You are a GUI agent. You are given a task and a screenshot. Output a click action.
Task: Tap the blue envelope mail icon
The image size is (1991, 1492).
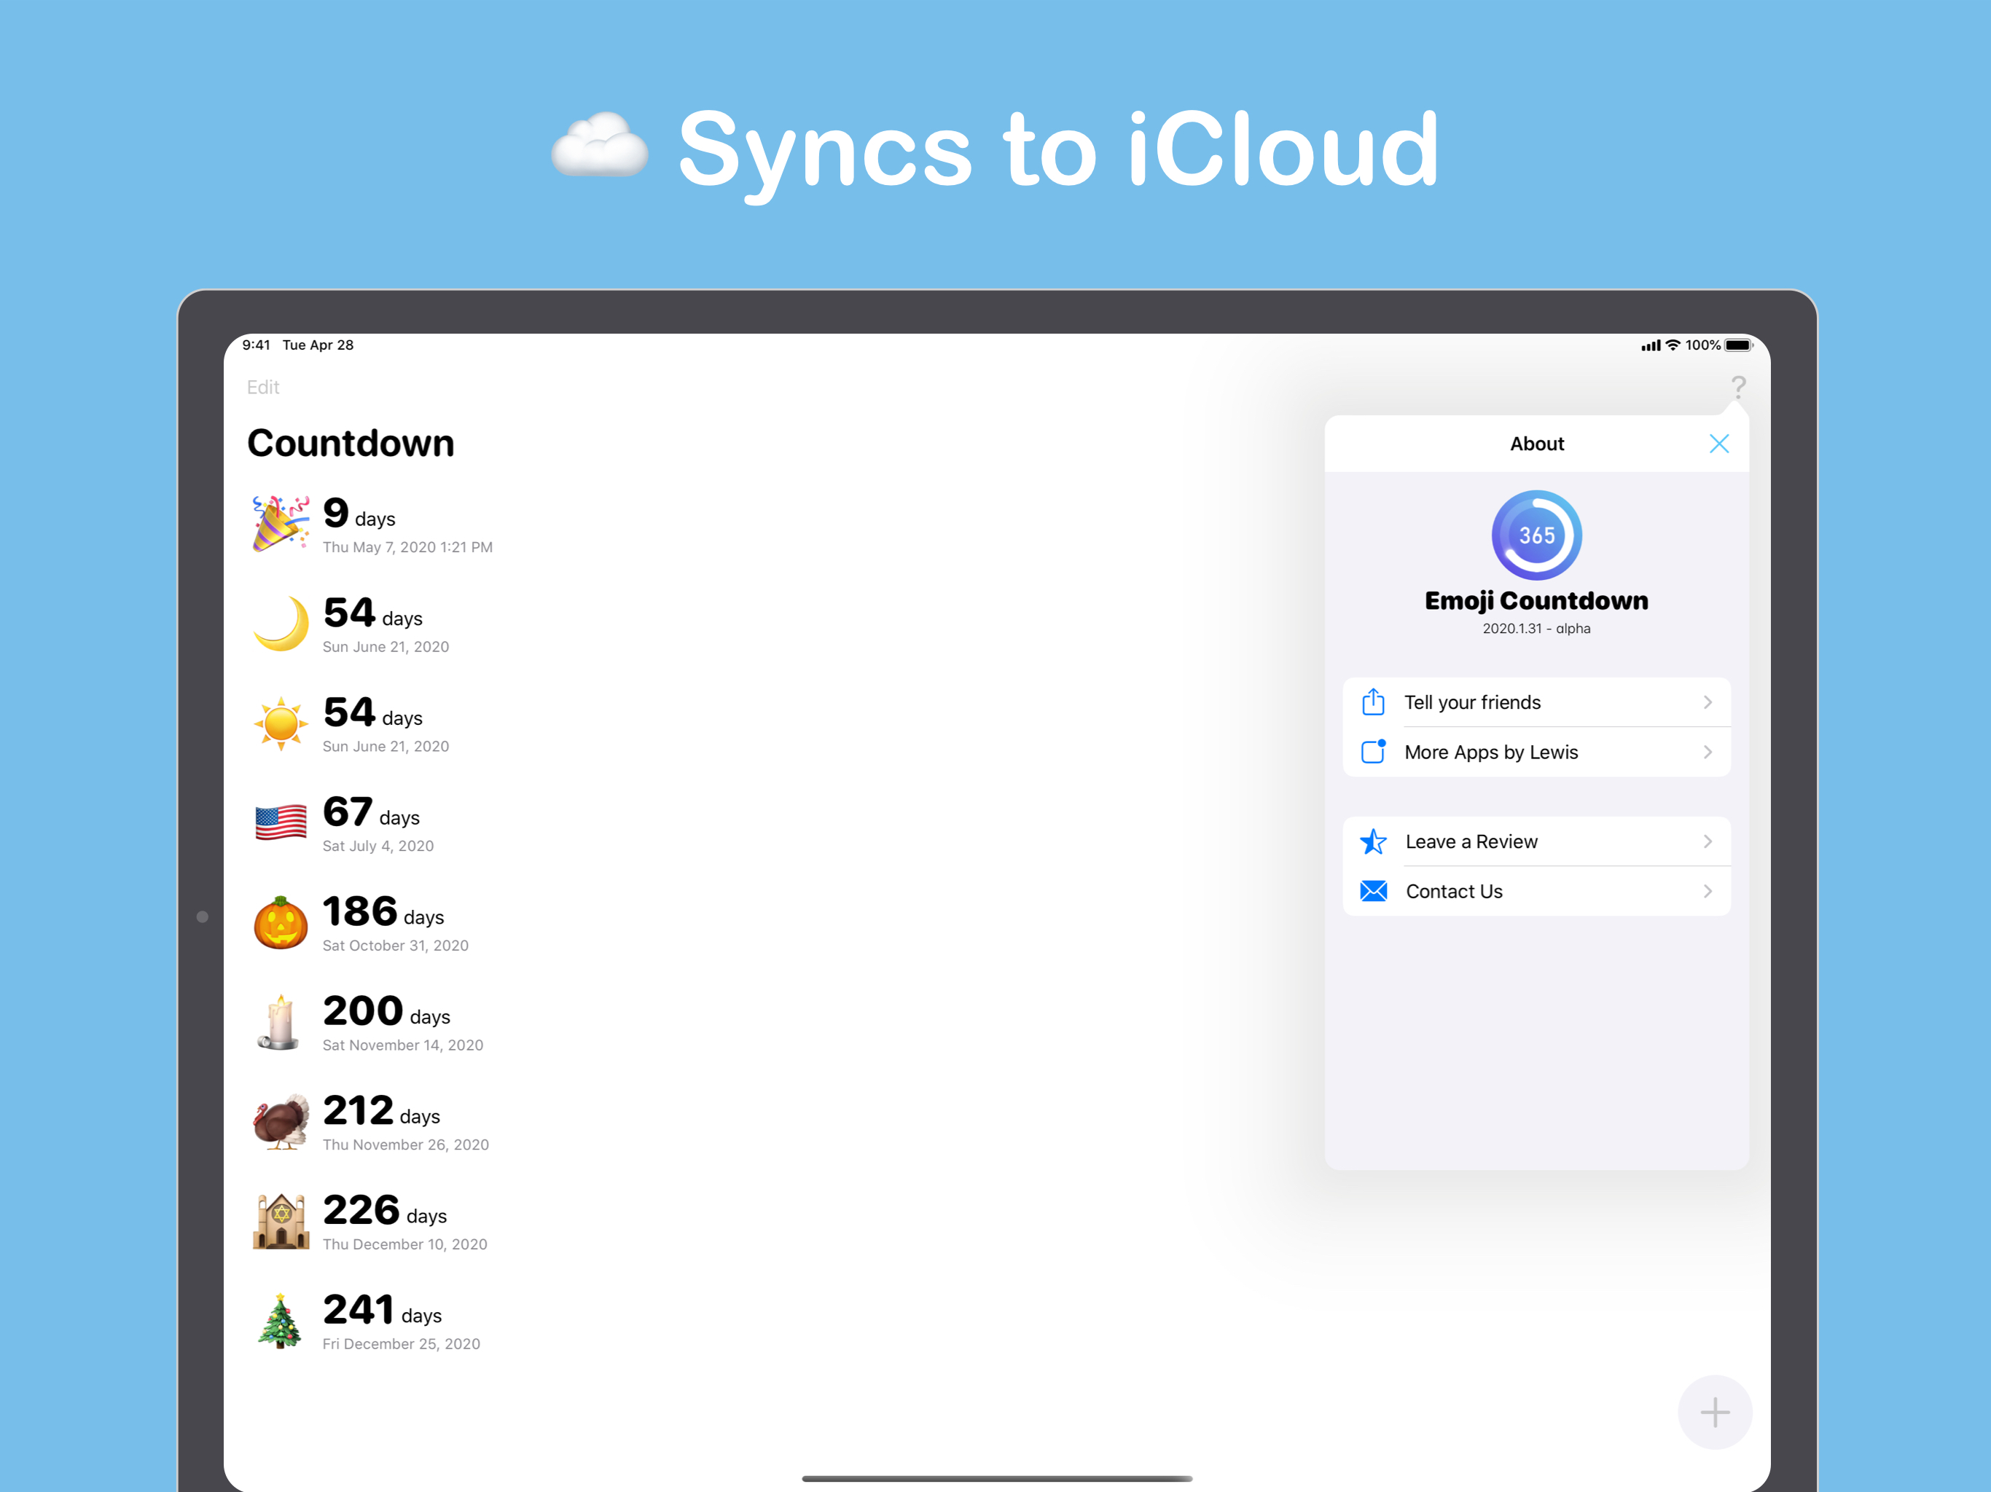[x=1372, y=891]
